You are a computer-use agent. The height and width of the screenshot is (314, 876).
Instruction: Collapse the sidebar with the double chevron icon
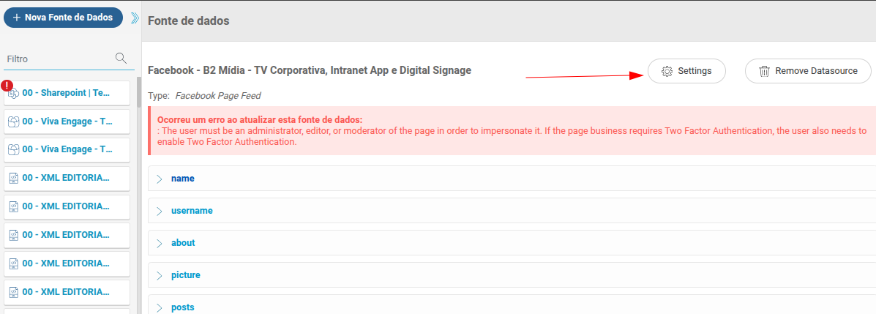pyautogui.click(x=135, y=18)
